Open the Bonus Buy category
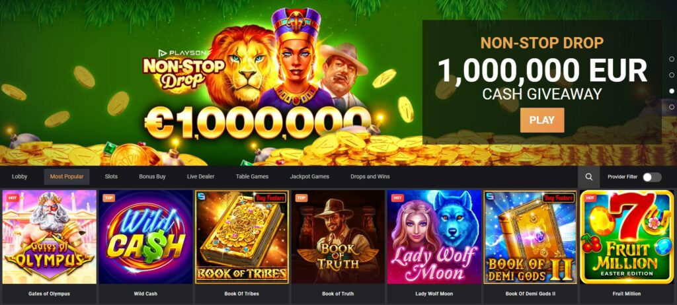677x305 pixels. pyautogui.click(x=152, y=176)
